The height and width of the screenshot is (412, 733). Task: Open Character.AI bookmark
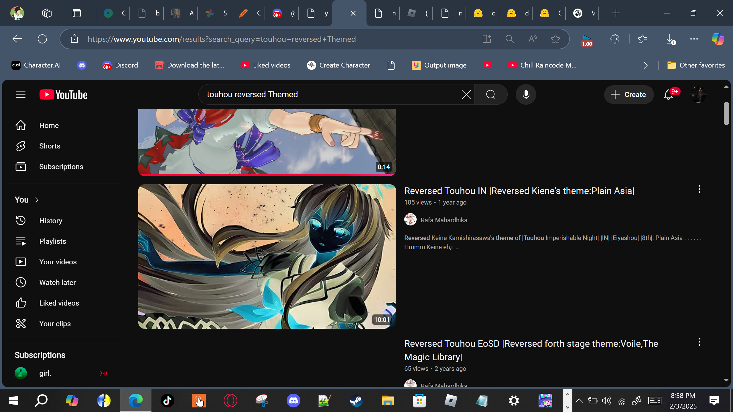point(36,65)
